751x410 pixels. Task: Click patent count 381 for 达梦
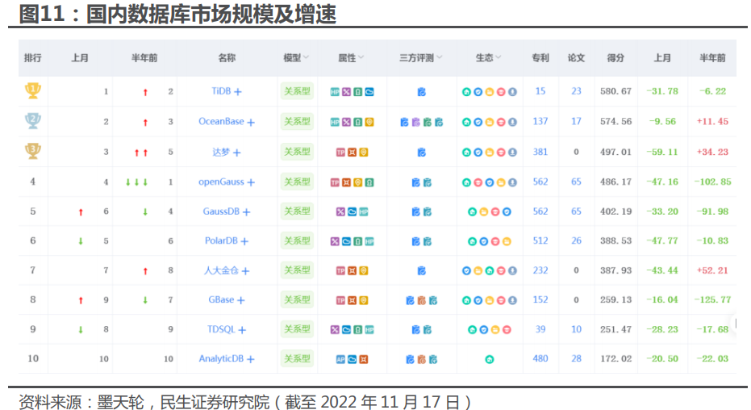click(x=540, y=152)
